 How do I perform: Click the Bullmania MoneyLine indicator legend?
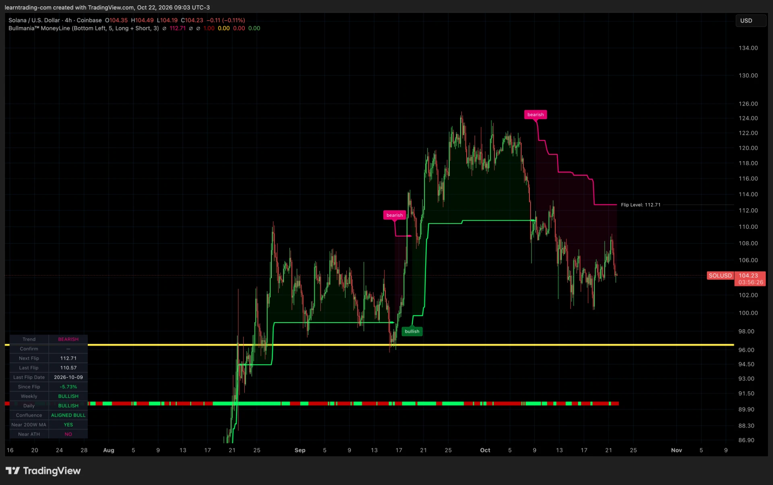click(x=84, y=28)
